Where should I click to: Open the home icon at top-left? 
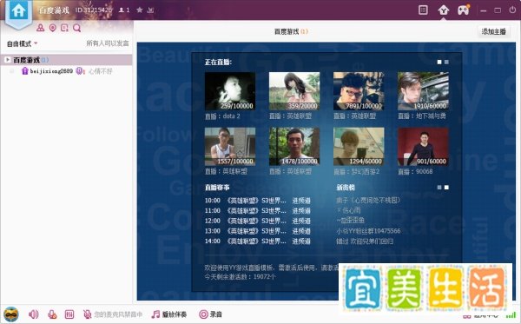coord(18,11)
